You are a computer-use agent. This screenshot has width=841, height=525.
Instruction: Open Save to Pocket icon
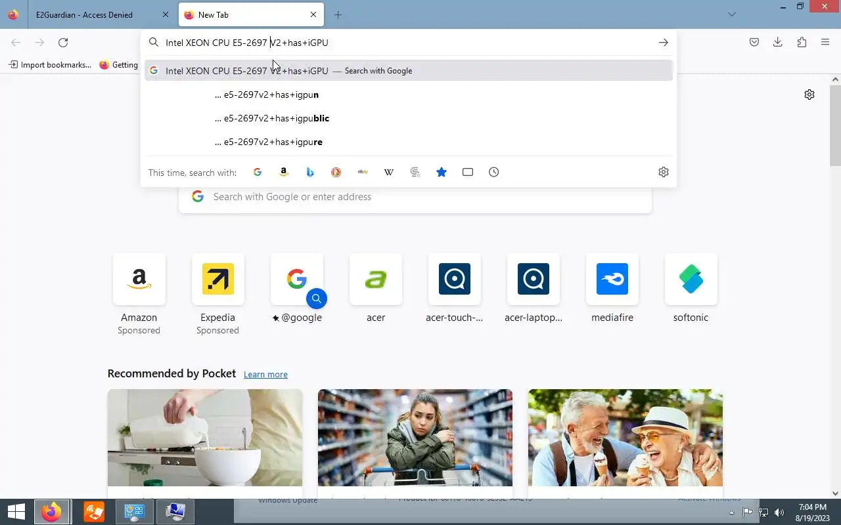pos(754,43)
